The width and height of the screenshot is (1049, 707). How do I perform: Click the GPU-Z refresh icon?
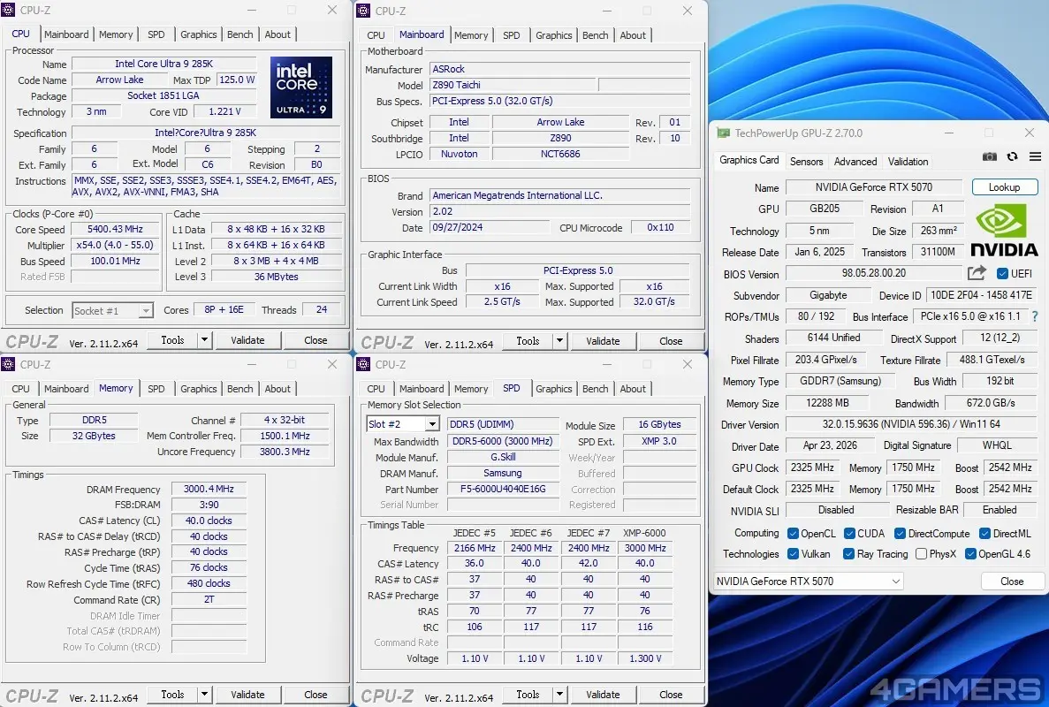[1012, 156]
